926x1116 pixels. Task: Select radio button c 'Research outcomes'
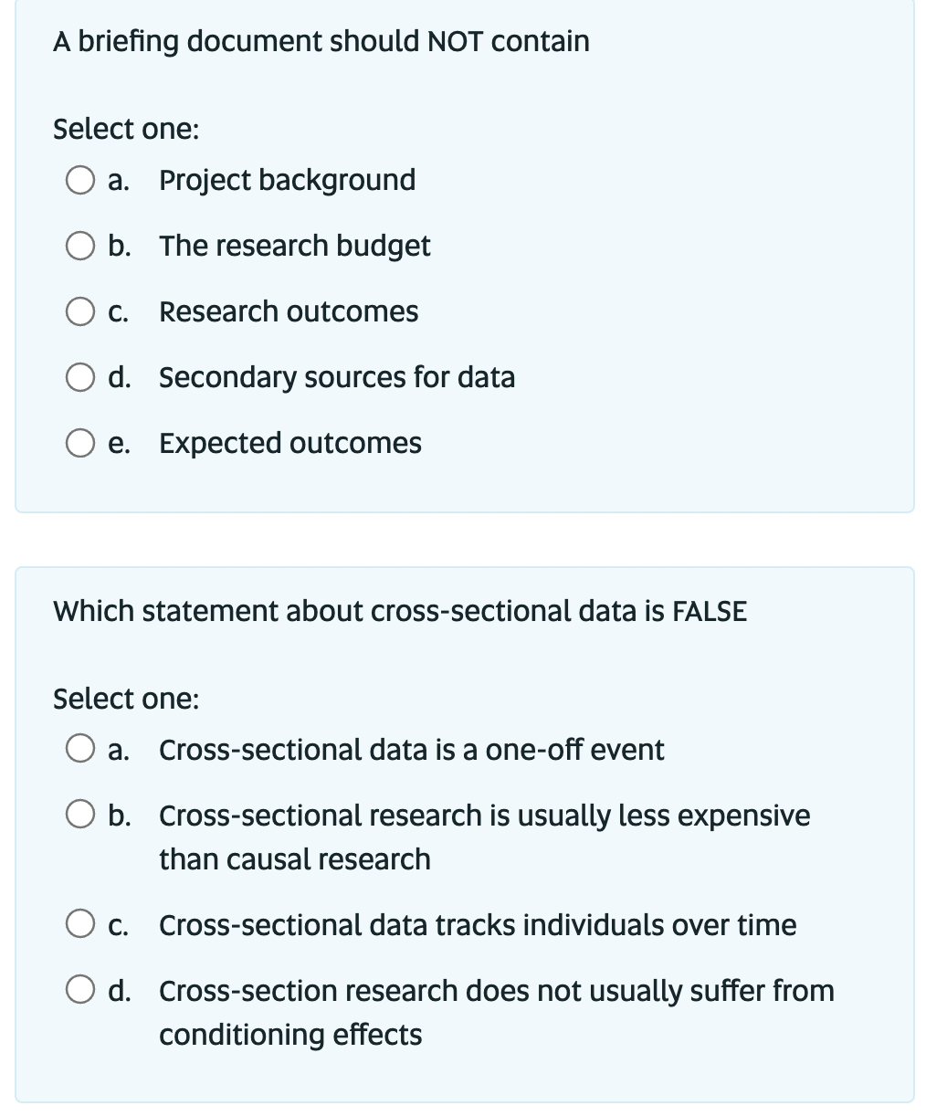tap(80, 312)
